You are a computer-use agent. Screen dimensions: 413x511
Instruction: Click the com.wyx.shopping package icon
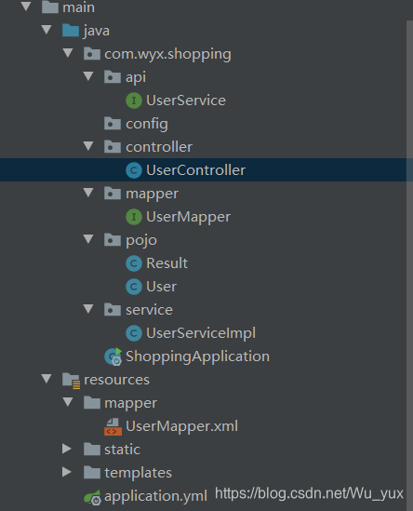coord(91,54)
